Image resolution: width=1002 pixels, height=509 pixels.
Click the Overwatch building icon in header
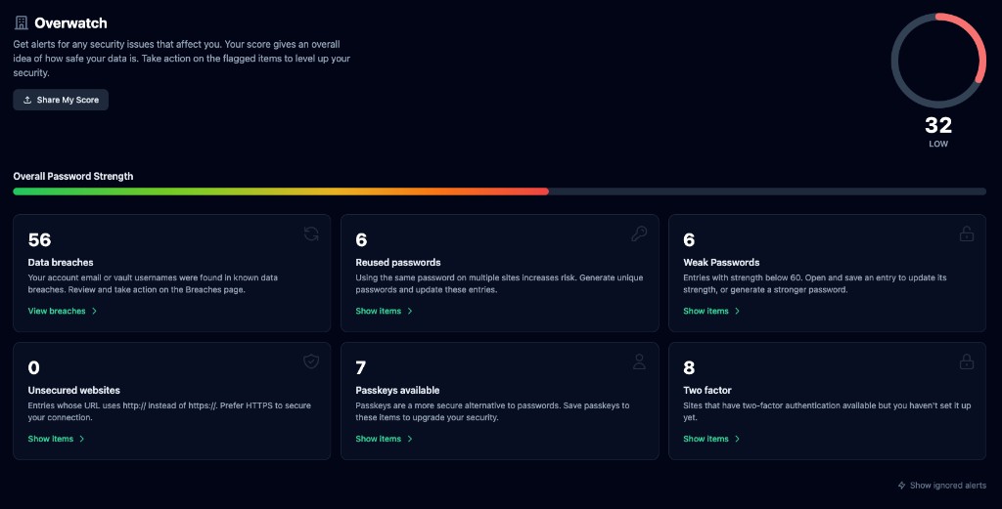click(22, 22)
